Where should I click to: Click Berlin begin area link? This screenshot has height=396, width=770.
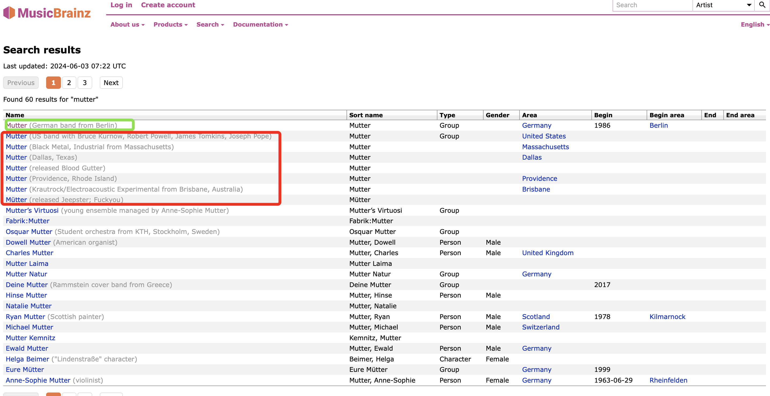658,125
